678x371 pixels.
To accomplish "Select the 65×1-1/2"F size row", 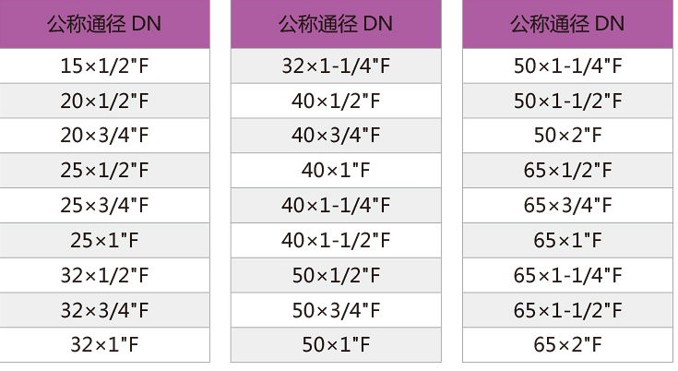I will coord(567,309).
